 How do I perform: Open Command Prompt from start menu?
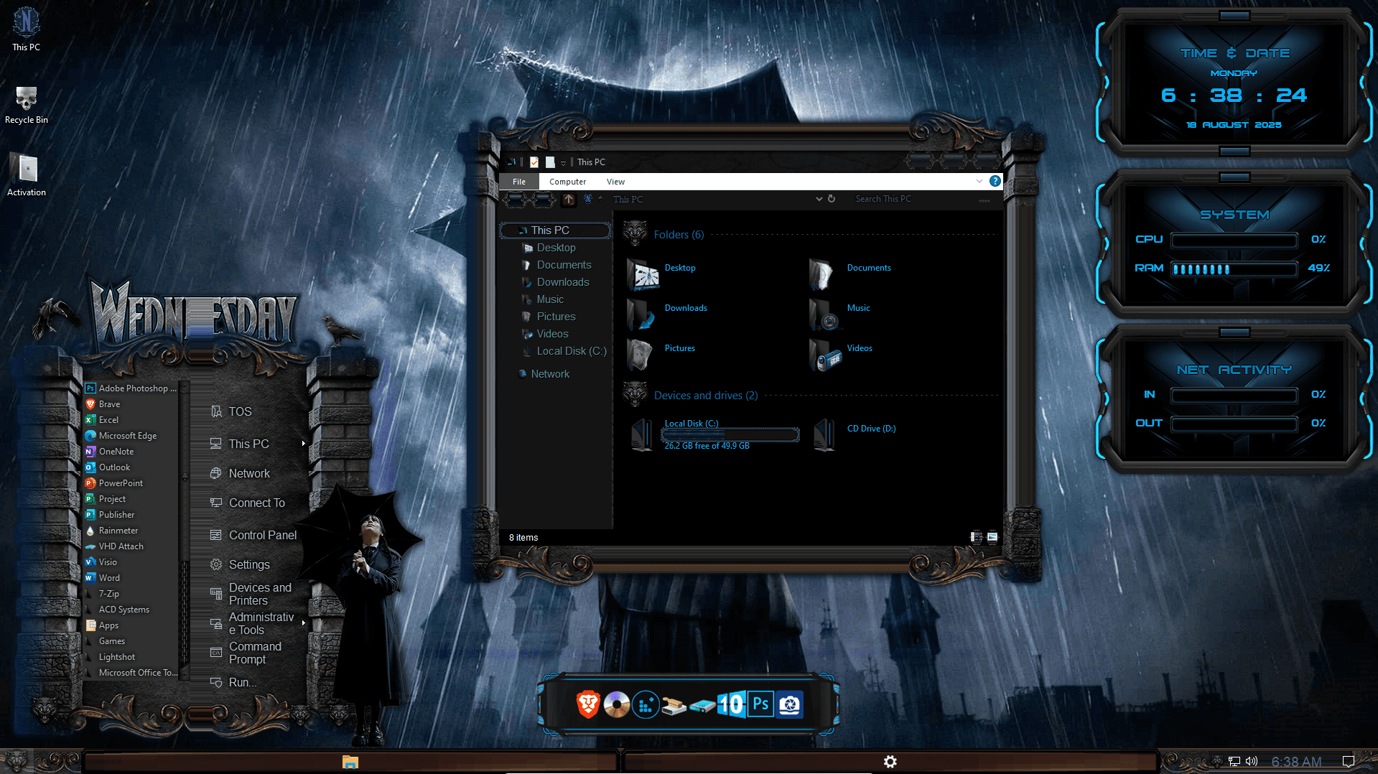click(x=255, y=653)
